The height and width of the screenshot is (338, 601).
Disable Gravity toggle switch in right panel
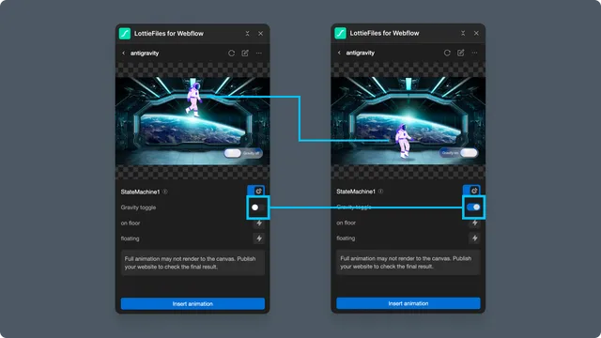point(473,207)
